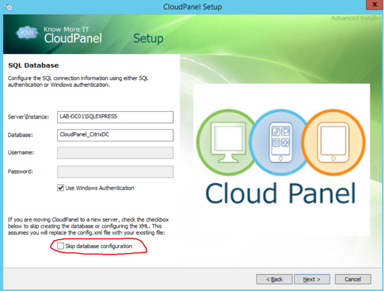The width and height of the screenshot is (384, 291).
Task: Click the SQL Database heading
Action: coord(34,65)
